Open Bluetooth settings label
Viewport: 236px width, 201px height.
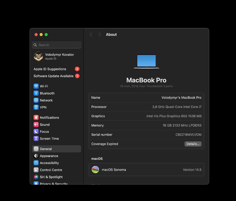(47, 93)
